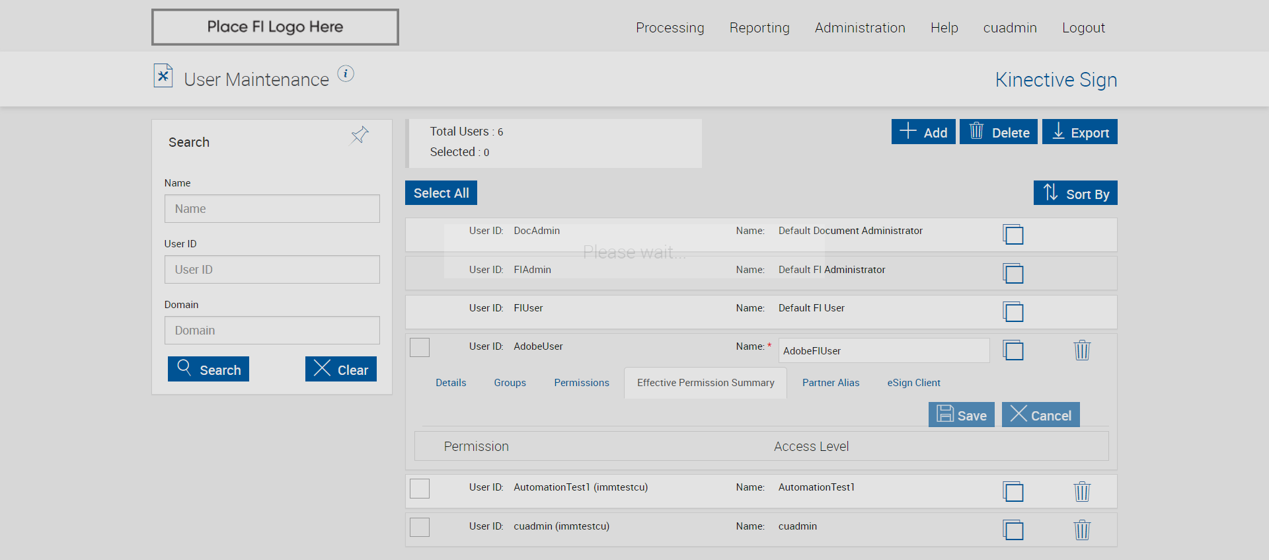Click the pin icon in Search panel
Viewport: 1269px width, 560px height.
point(360,136)
